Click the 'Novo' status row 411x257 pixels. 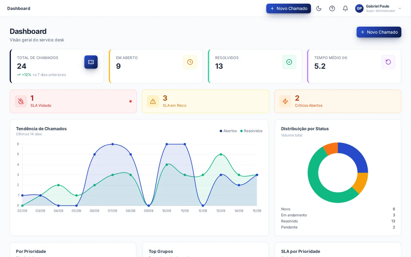[338, 209]
